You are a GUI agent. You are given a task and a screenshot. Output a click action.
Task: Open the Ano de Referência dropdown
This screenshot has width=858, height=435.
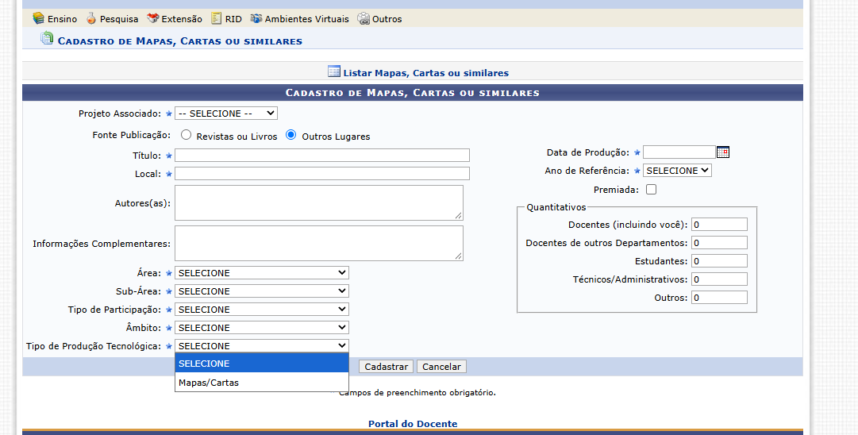point(677,171)
